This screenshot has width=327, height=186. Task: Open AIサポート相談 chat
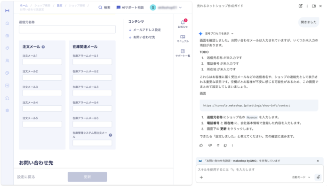coord(130,8)
